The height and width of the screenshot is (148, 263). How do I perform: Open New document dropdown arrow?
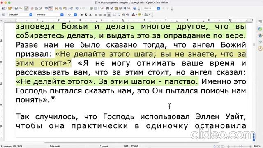tap(7, 8)
